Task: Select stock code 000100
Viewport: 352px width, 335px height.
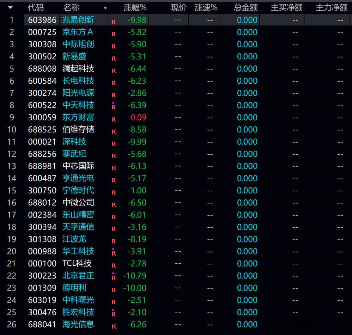Action: tap(42, 264)
